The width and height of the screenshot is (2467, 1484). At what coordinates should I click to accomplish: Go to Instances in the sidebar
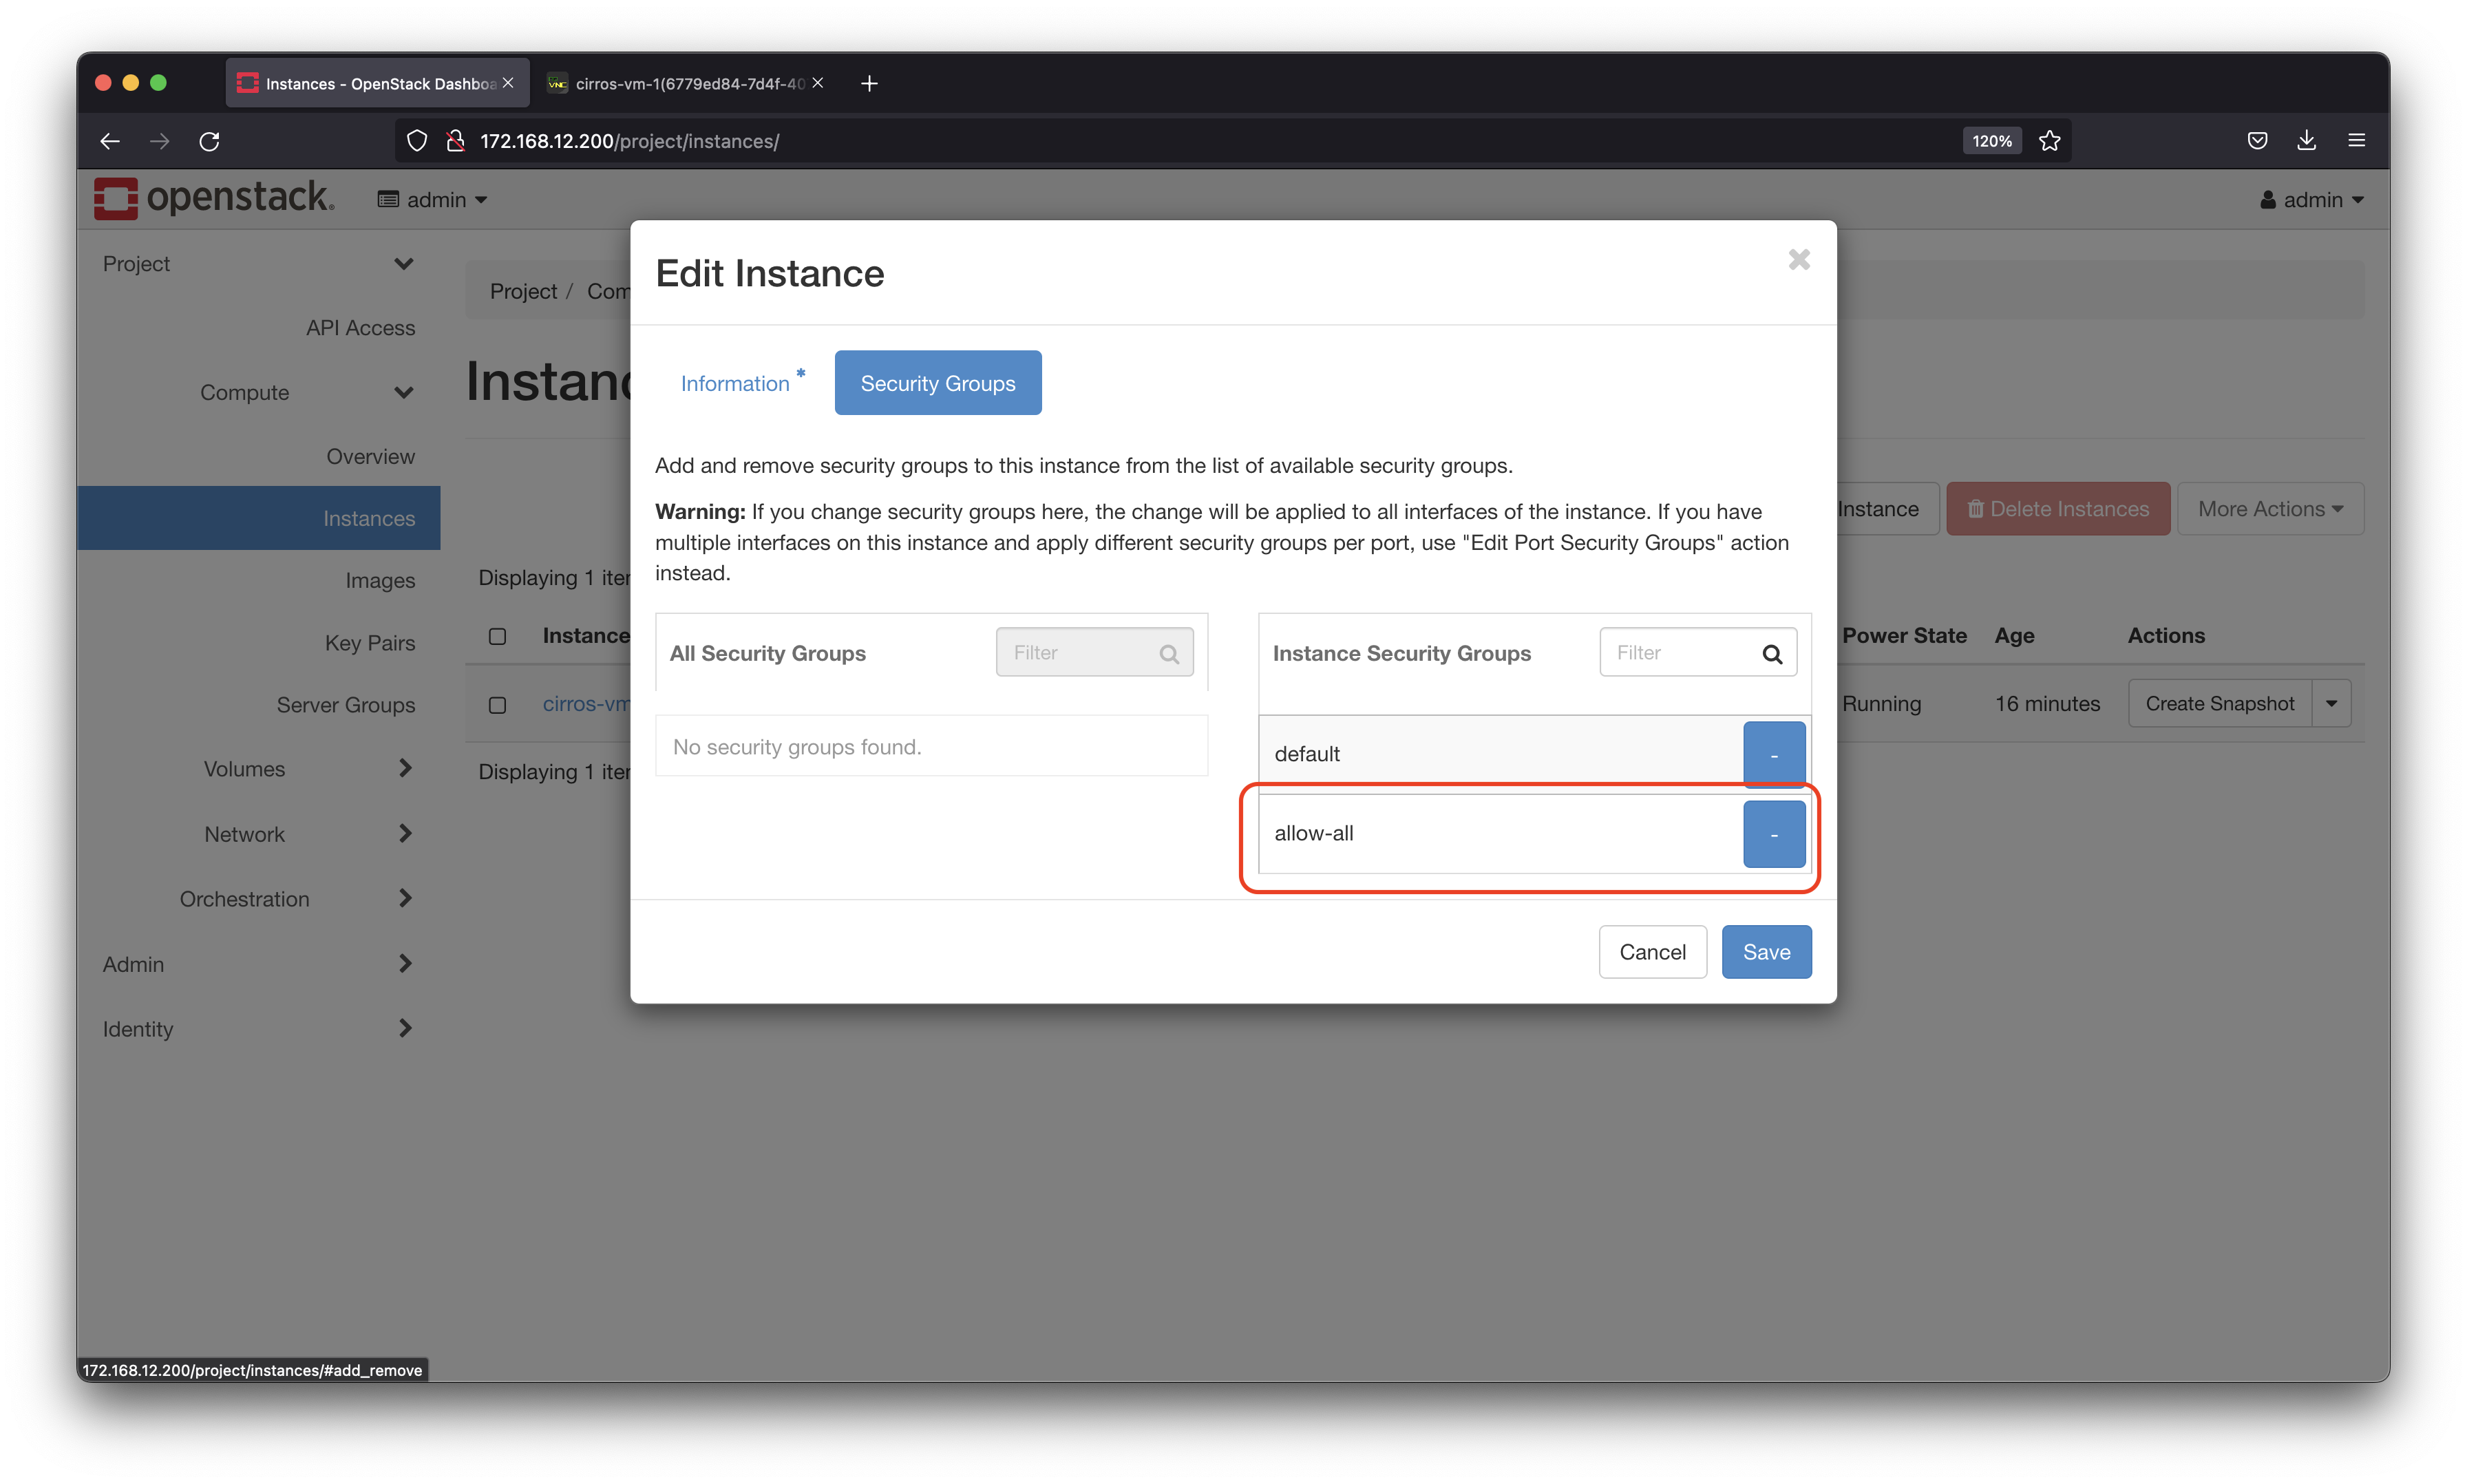tap(259, 518)
